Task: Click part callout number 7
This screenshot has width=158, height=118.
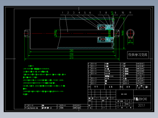Action: tap(100, 13)
